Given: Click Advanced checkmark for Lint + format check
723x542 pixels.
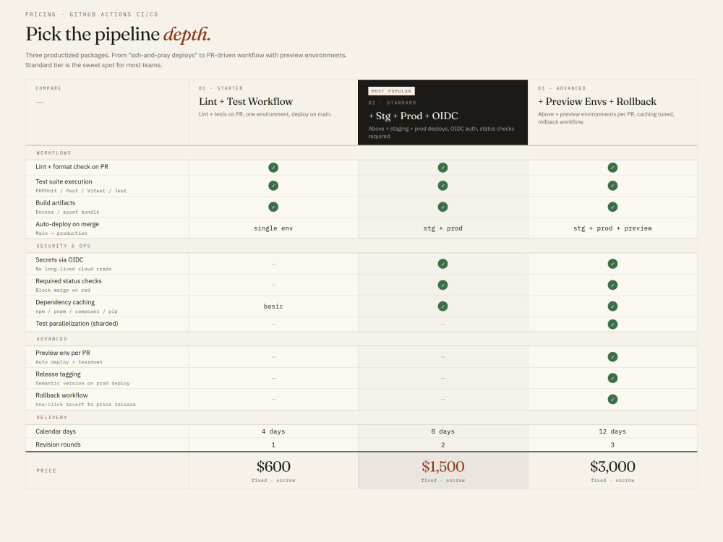Looking at the screenshot, I should (x=612, y=168).
